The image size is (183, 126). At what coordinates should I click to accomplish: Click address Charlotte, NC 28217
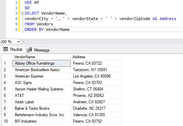tap(95, 108)
